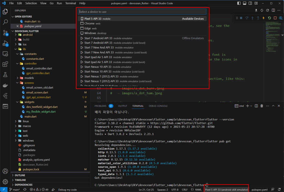Open the Flutter icon in activity bar
This screenshot has height=192, width=284.
point(5,96)
